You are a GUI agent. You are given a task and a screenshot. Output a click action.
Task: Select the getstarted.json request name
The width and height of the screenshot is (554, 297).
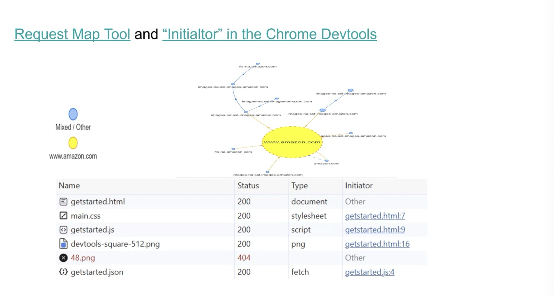tap(97, 272)
